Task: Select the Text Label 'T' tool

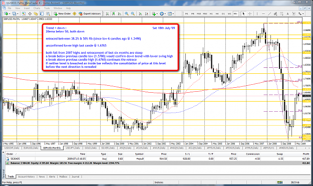Action: (x=293, y=13)
